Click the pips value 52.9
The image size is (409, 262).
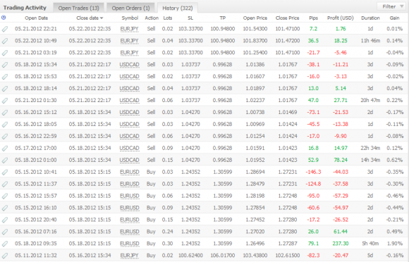(x=313, y=160)
